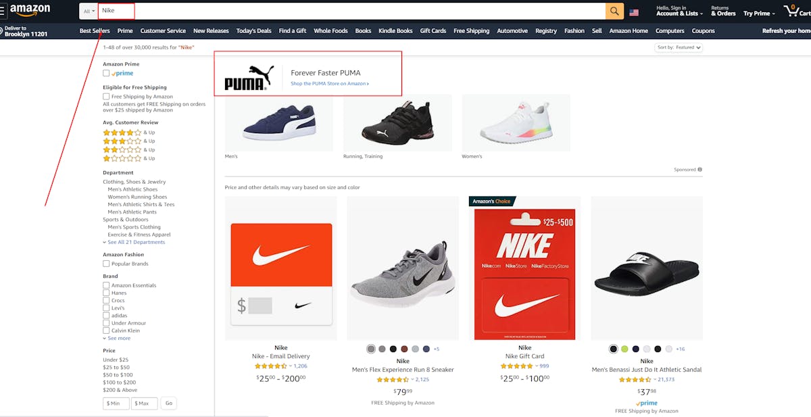
Task: Check the Levi's brand checkbox
Action: [x=106, y=308]
